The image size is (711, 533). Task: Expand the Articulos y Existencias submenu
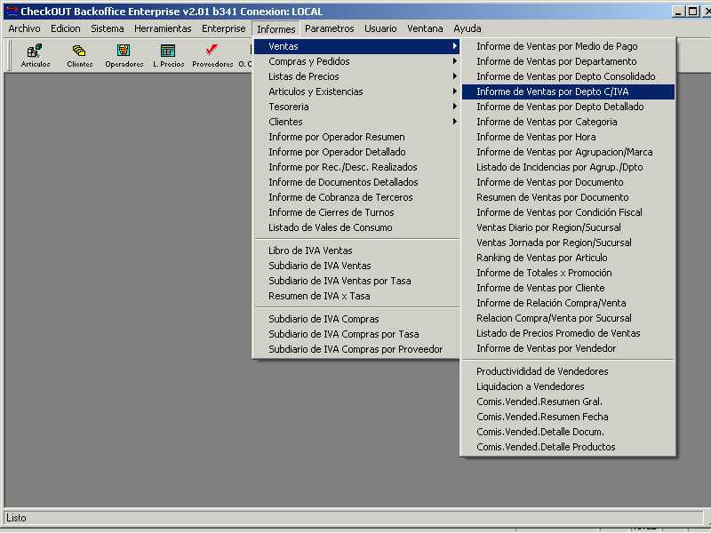click(356, 91)
